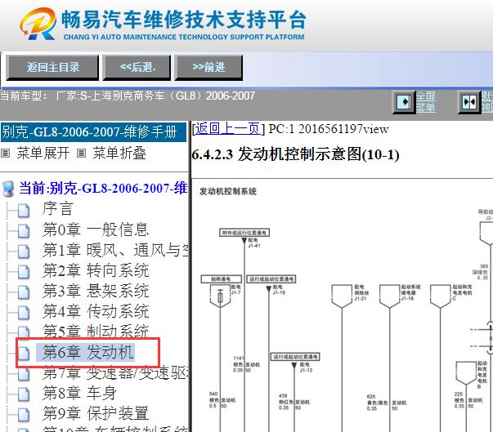Screen dimensions: 493x432
Task: Open 第5章 制动系统
Action: 96,331
